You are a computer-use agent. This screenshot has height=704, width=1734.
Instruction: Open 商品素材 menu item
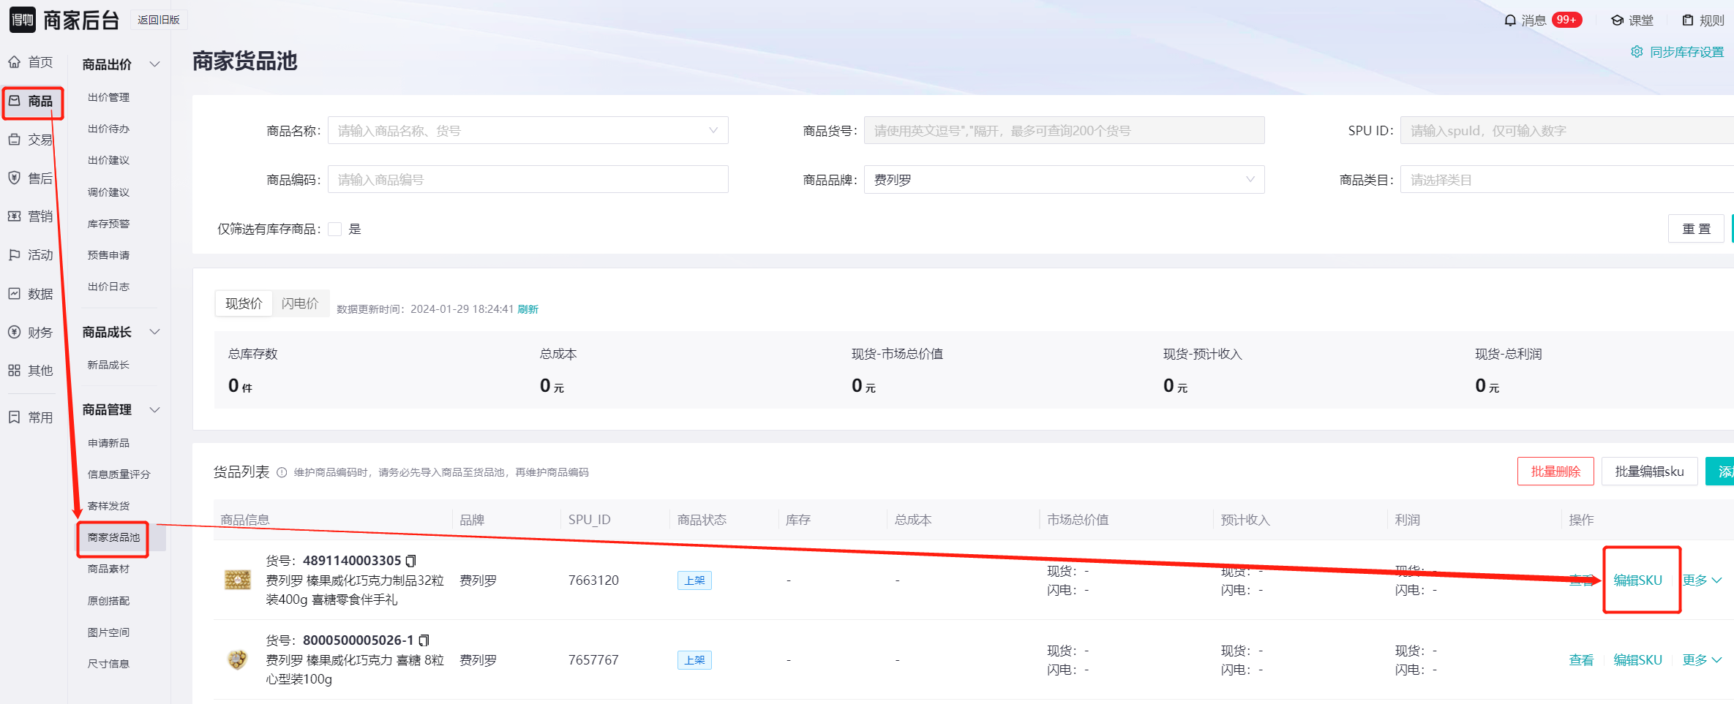[x=109, y=569]
